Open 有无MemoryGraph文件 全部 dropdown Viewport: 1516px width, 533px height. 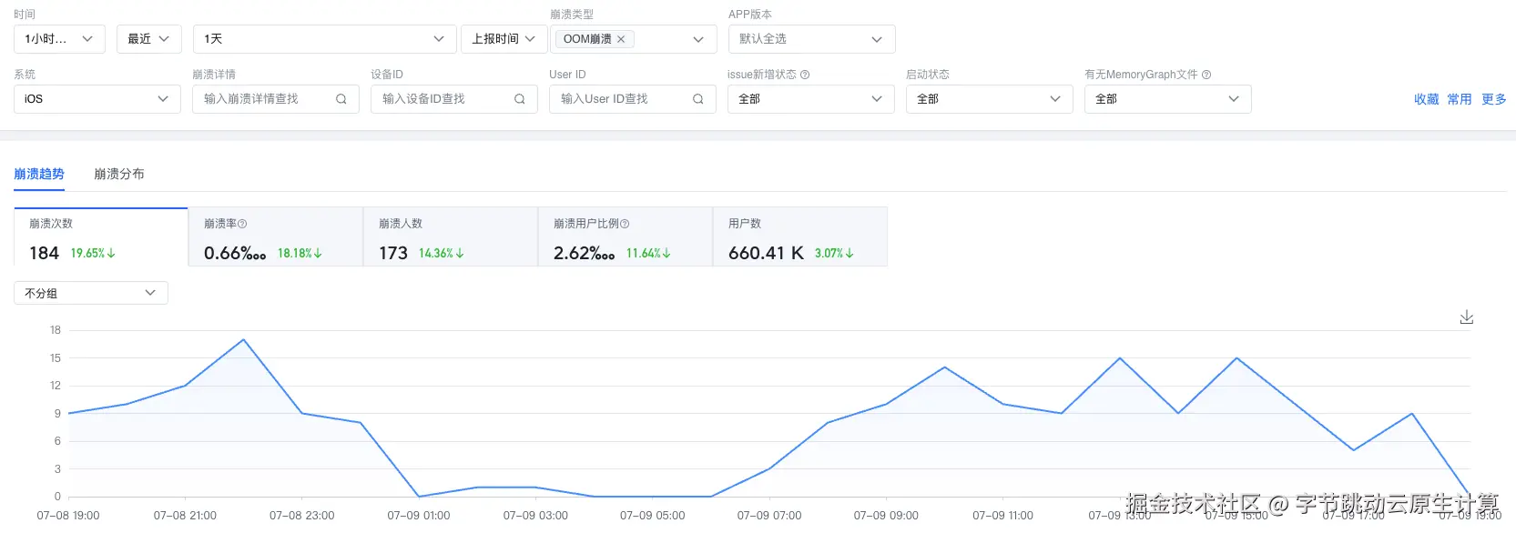pos(1168,99)
